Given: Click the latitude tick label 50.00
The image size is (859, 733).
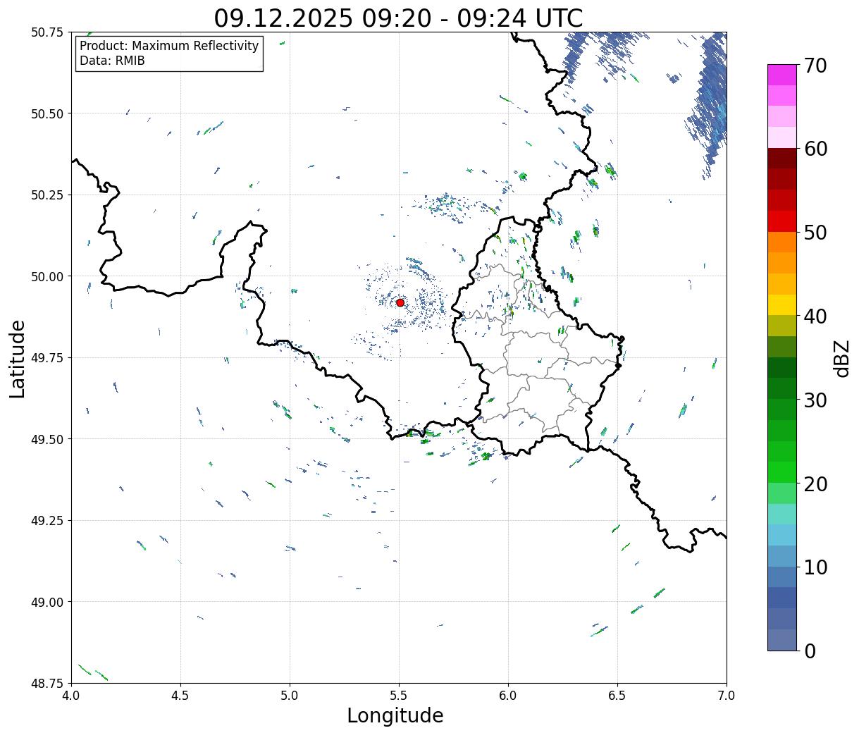Looking at the screenshot, I should pos(47,276).
